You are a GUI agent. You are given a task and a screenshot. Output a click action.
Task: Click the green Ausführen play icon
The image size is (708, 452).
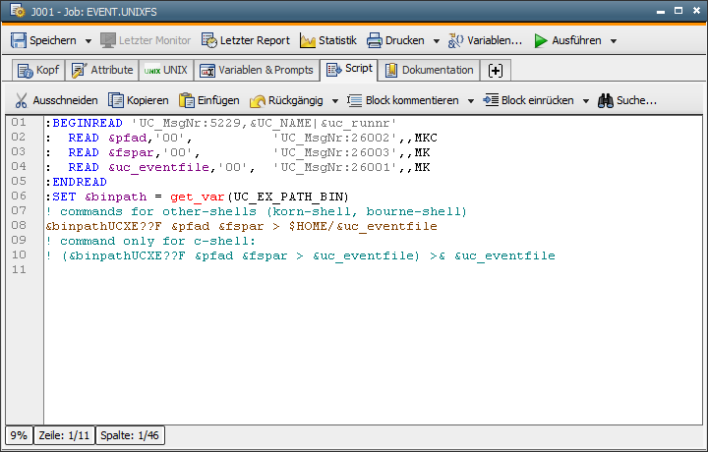tap(541, 40)
